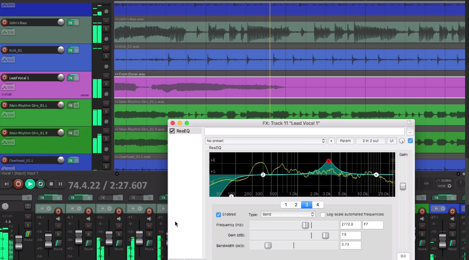Screen dimensions: 469x260
Task: Select ReaEQ band tab 3
Action: [x=307, y=205]
